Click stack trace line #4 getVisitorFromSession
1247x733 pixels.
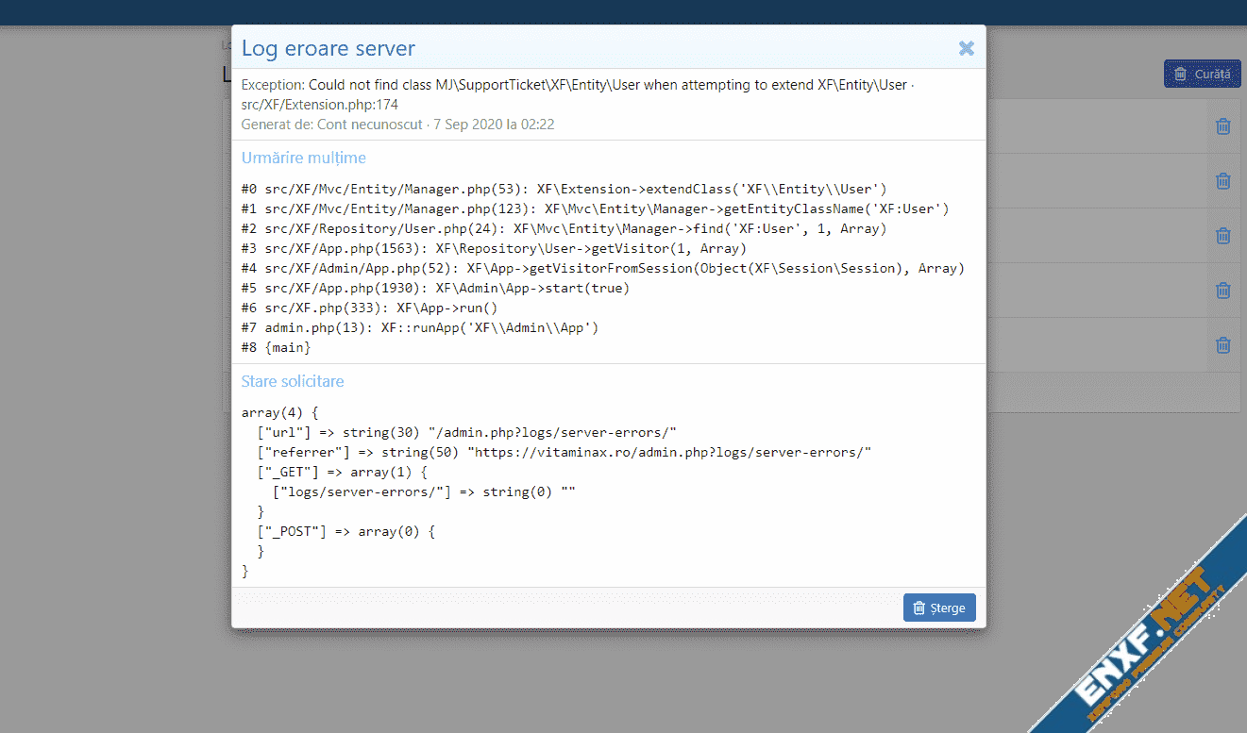[603, 268]
